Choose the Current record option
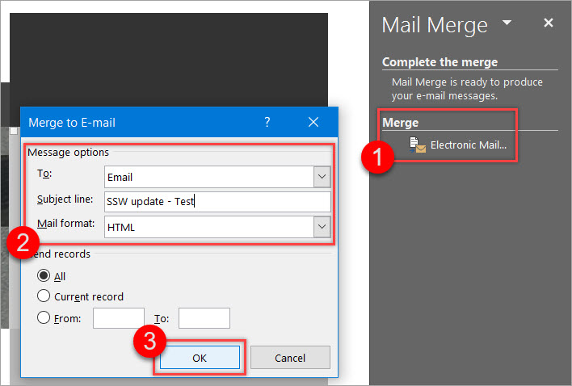572x386 pixels. (44, 296)
